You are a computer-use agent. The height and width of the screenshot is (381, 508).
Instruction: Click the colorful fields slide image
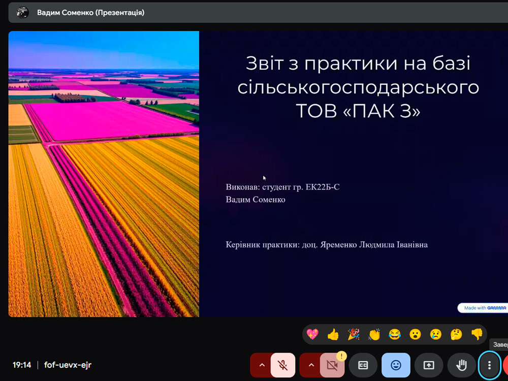coord(104,174)
